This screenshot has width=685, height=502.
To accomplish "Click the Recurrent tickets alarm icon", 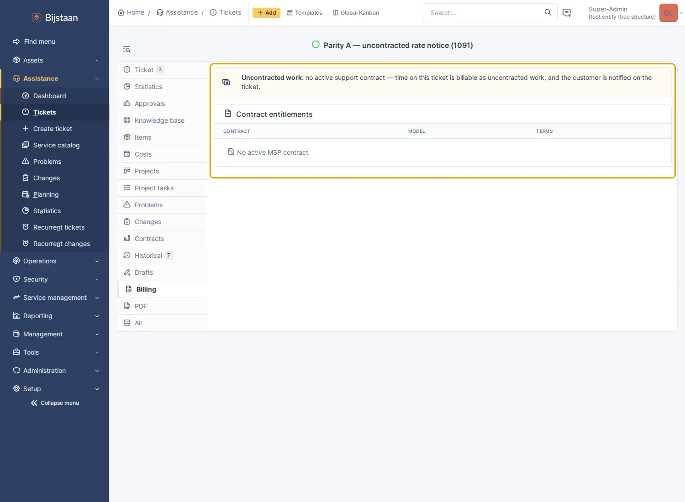I will [26, 227].
